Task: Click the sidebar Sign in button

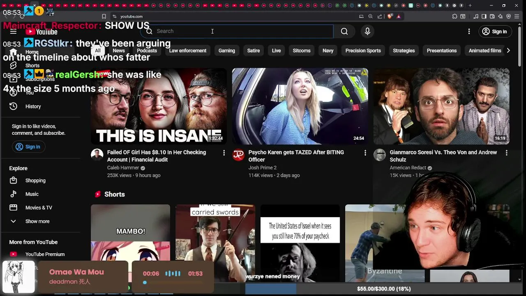Action: pos(28,147)
